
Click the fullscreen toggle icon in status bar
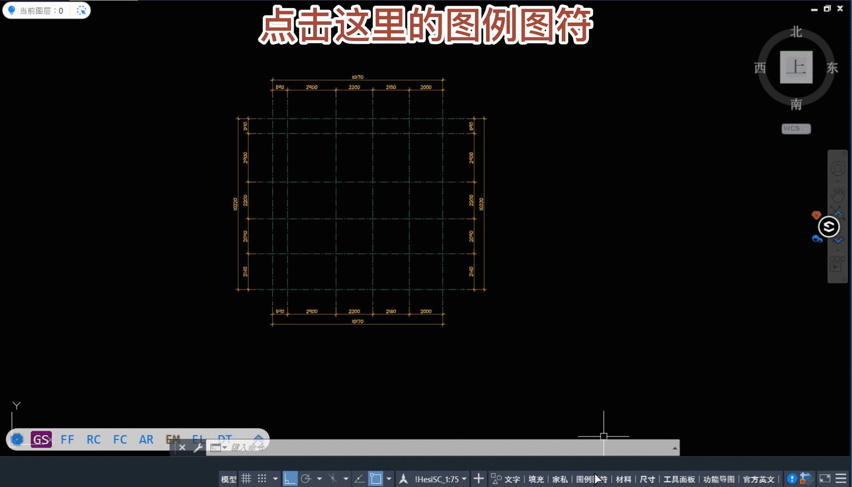point(824,478)
